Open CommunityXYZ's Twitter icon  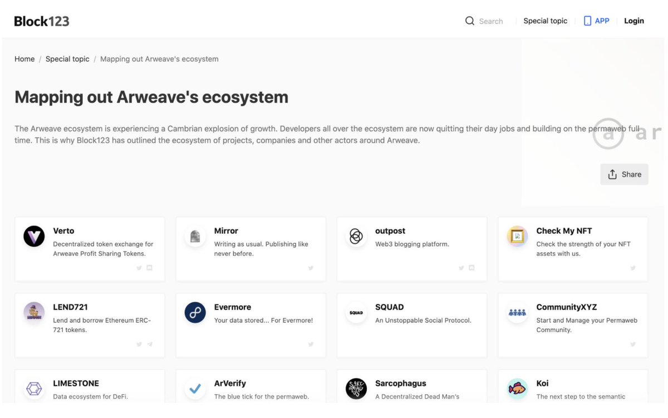coord(633,344)
